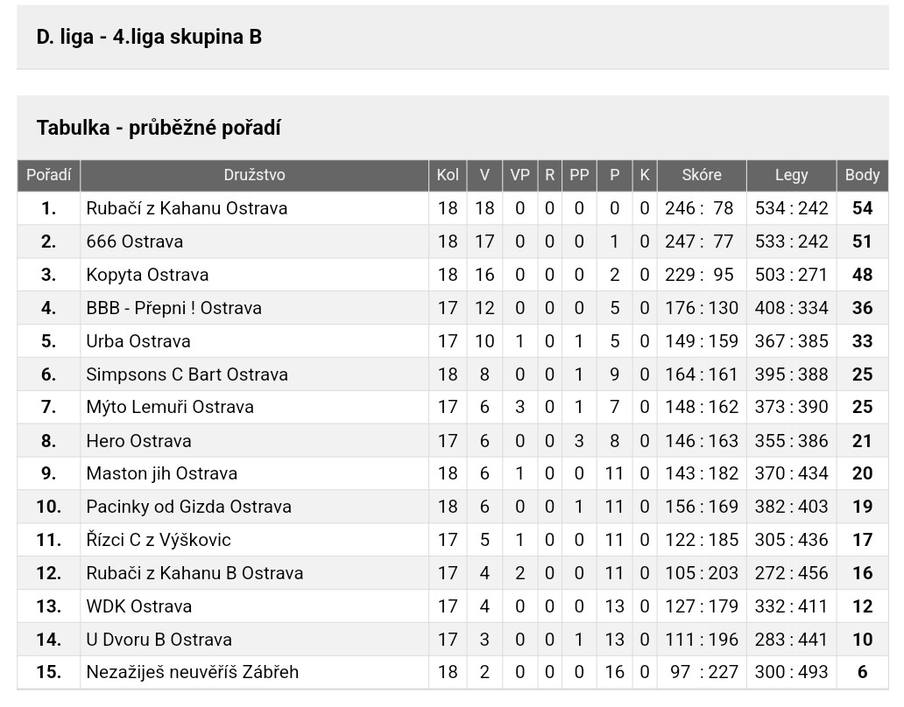This screenshot has width=904, height=707.
Task: Select Pacinky od Gizda Ostrava team
Action: pos(188,507)
